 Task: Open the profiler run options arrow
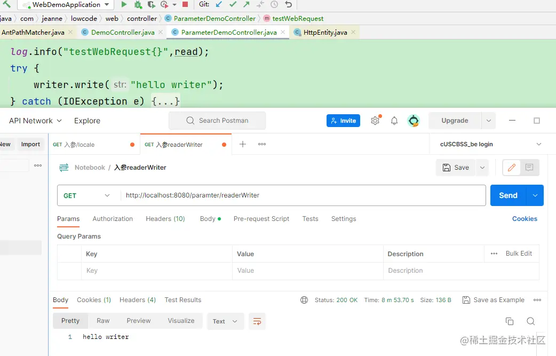[174, 5]
